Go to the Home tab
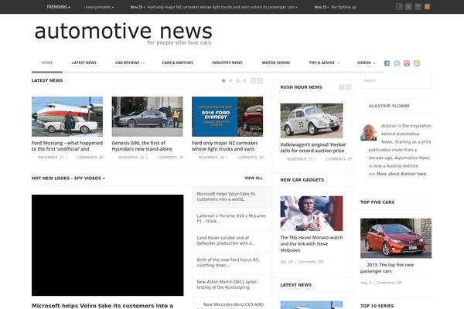 click(47, 63)
